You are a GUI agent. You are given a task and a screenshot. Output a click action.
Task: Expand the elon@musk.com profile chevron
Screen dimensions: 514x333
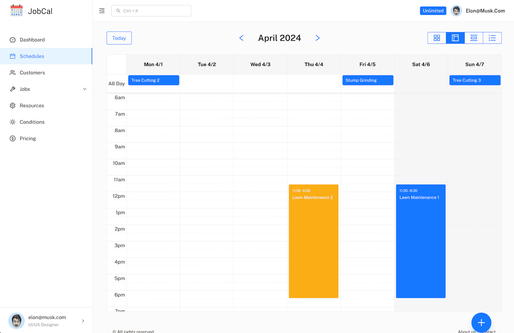[x=83, y=321]
